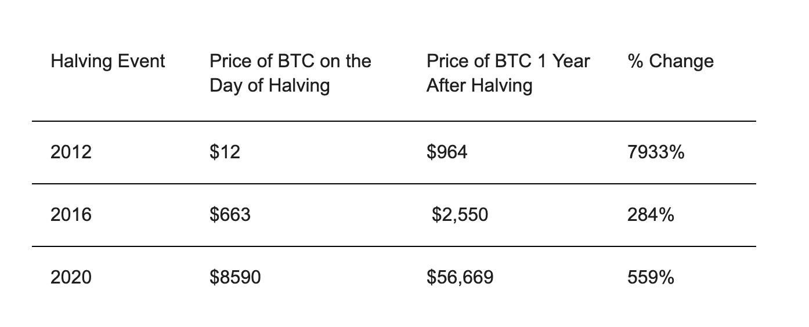This screenshot has height=327, width=809.
Task: Click the word Change in last header
Action: click(681, 61)
